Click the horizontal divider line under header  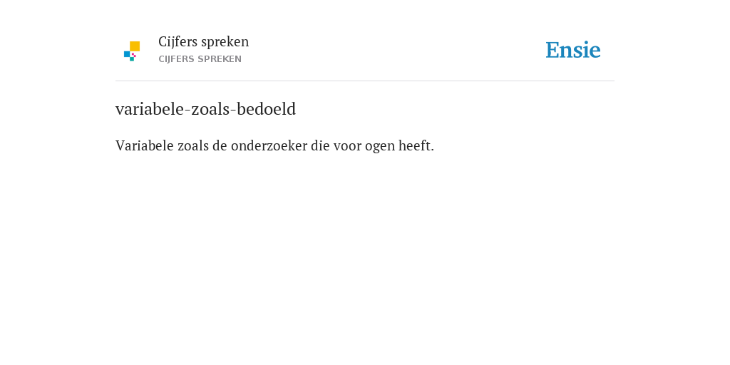tap(365, 81)
